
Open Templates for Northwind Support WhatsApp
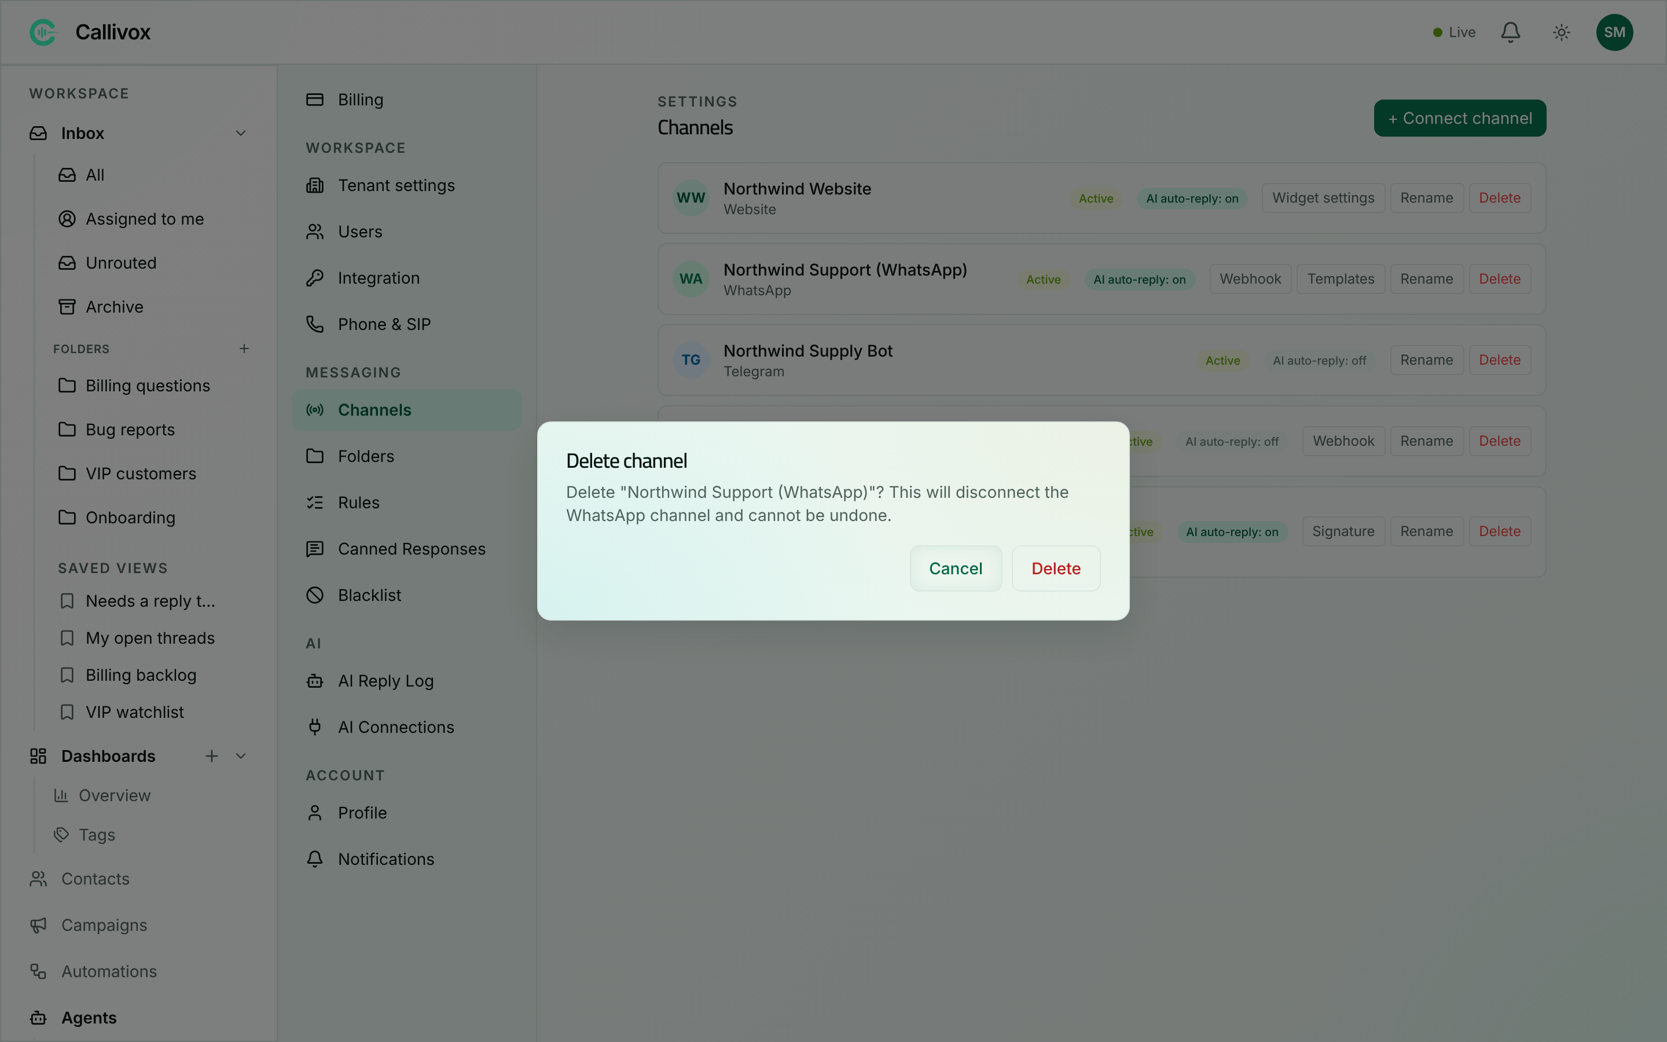[x=1341, y=279]
